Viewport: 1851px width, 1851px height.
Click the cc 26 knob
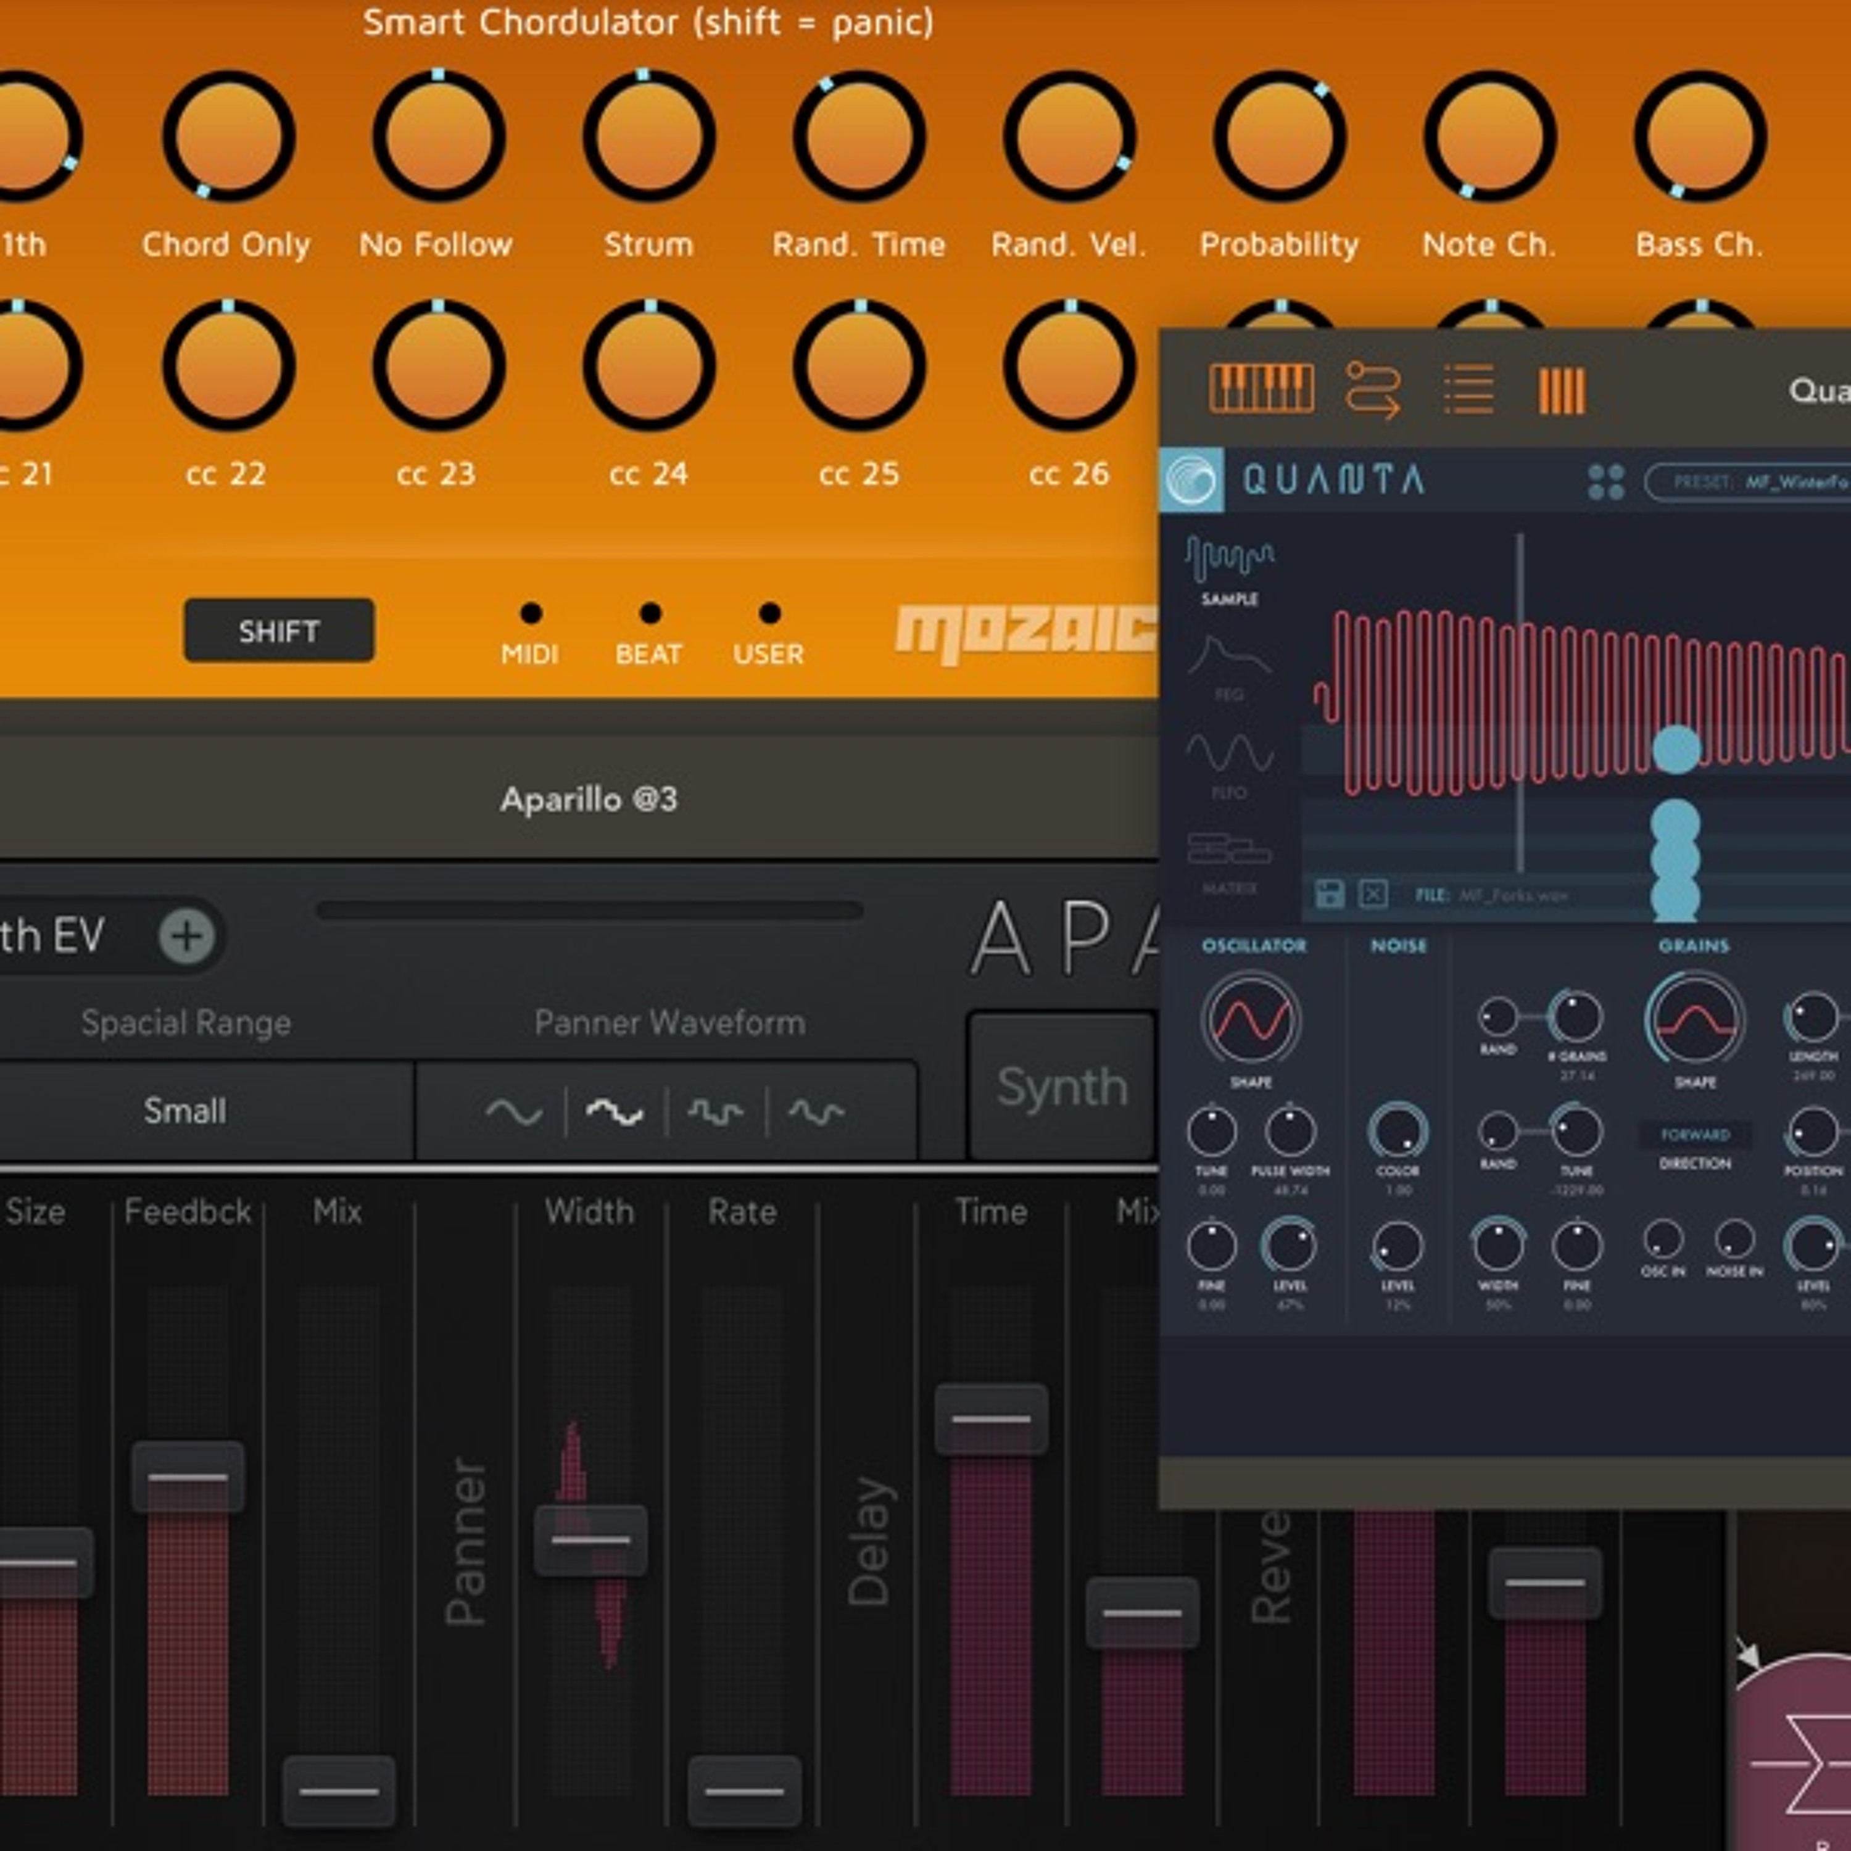click(1069, 365)
